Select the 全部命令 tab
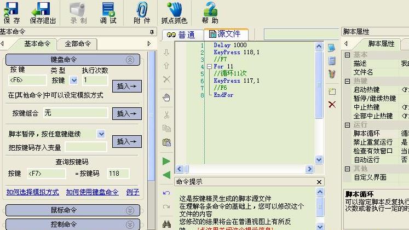This screenshot has width=409, height=230. pyautogui.click(x=78, y=44)
